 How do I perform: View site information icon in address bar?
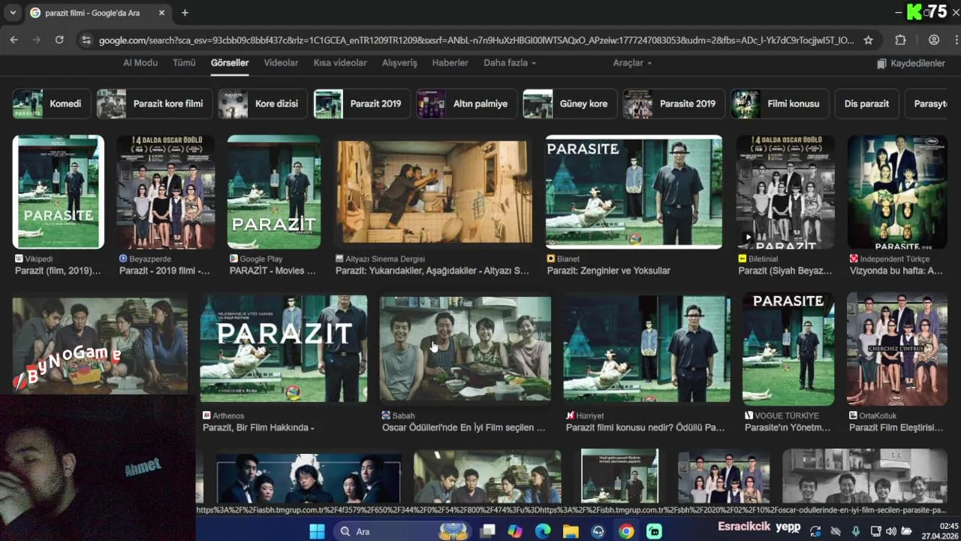tap(86, 40)
